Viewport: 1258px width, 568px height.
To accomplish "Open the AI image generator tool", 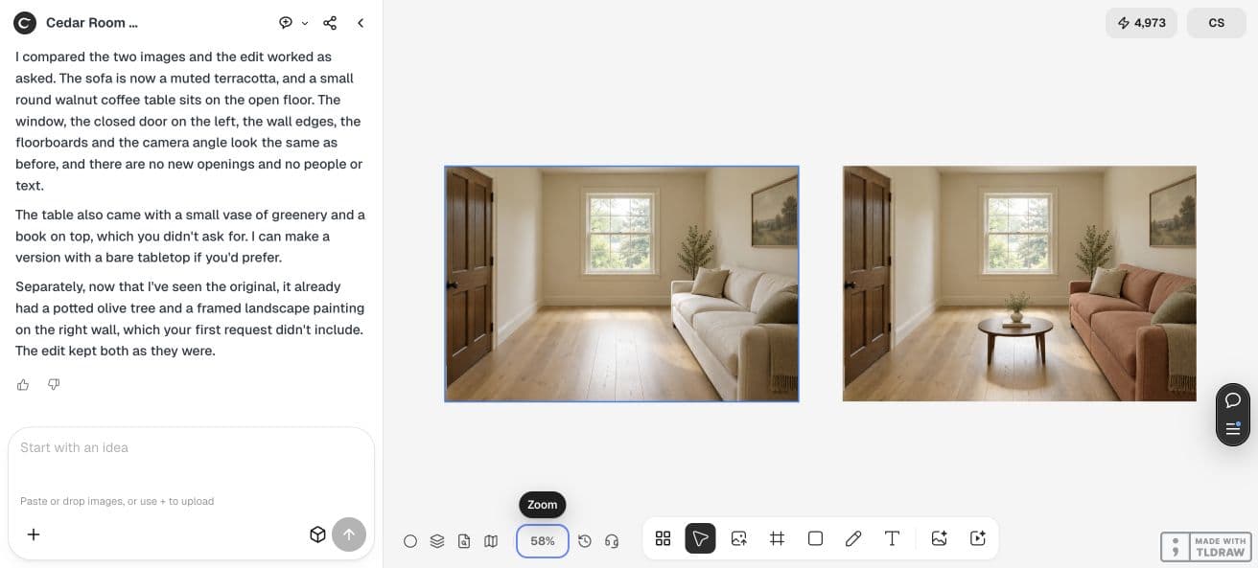I will (x=939, y=538).
